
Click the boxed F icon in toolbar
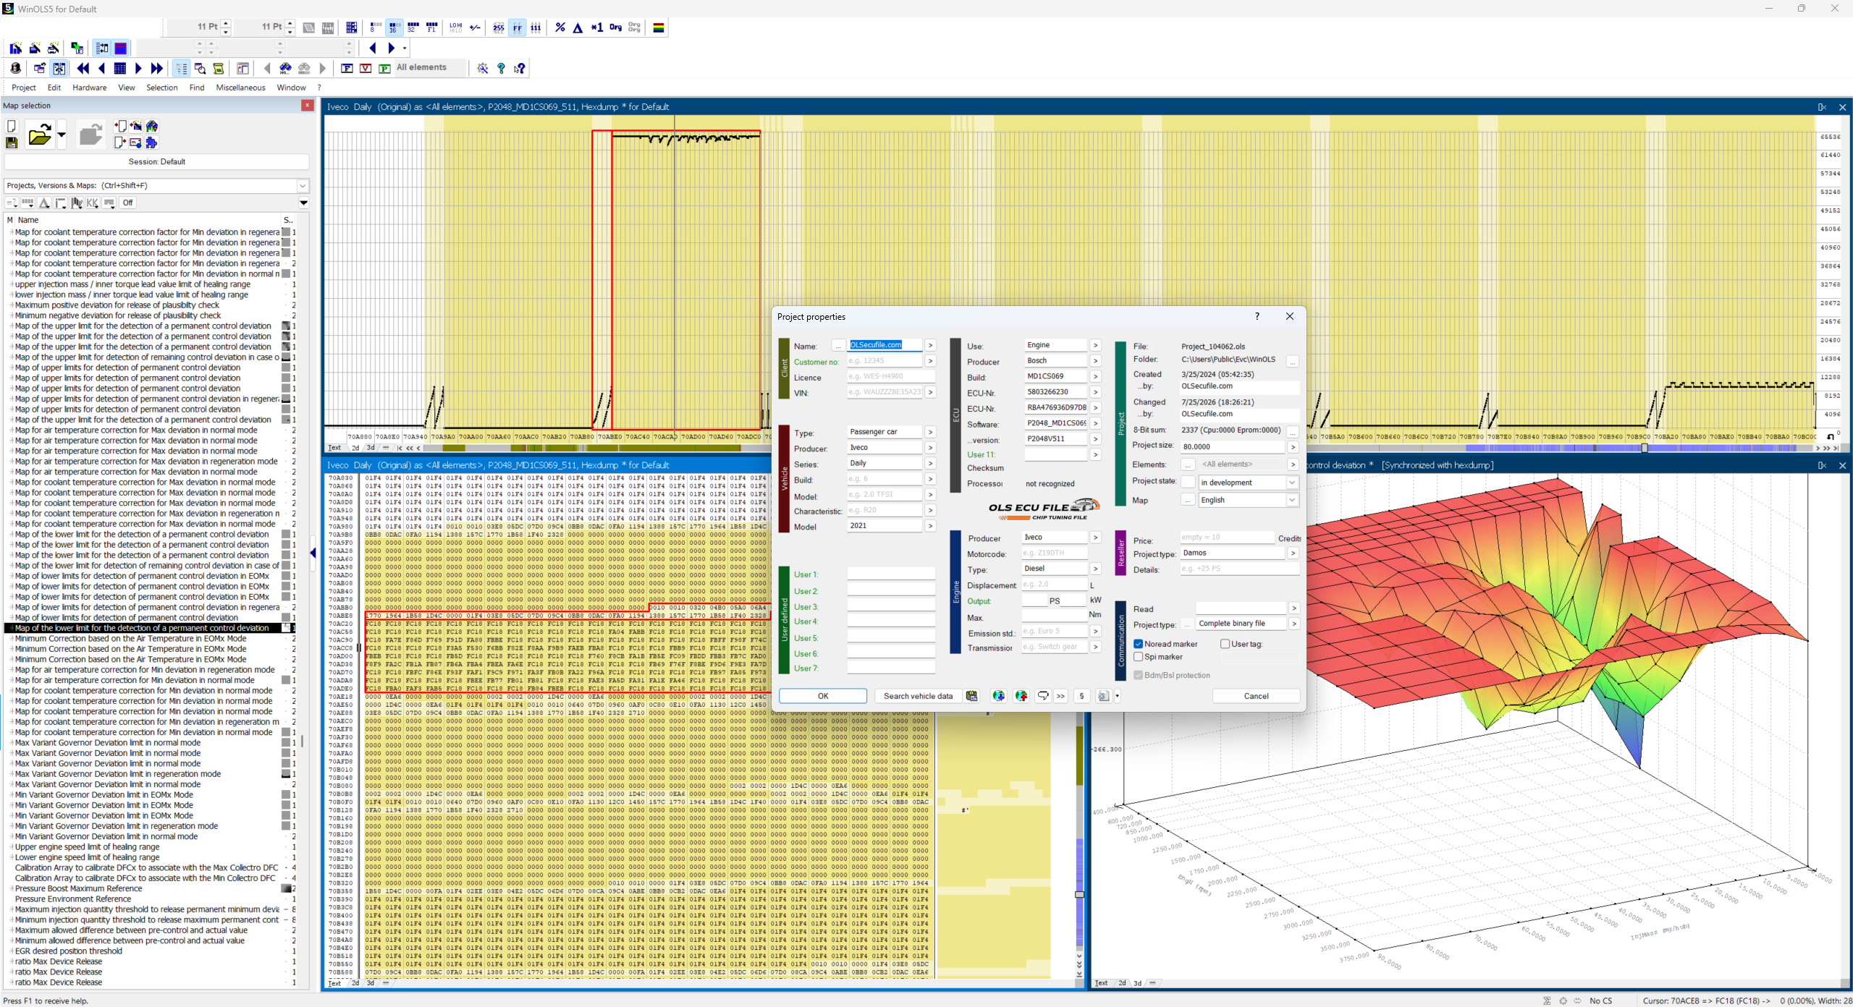347,68
